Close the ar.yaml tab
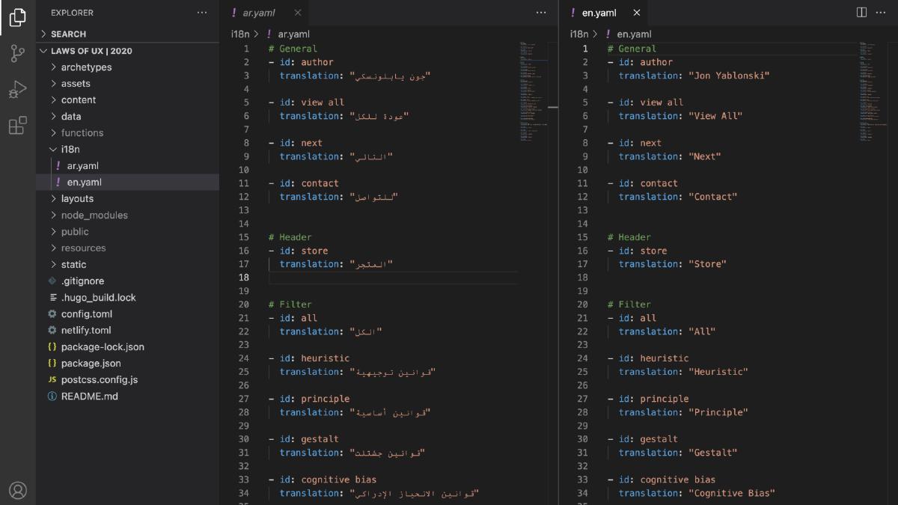Image resolution: width=898 pixels, height=505 pixels. point(298,13)
